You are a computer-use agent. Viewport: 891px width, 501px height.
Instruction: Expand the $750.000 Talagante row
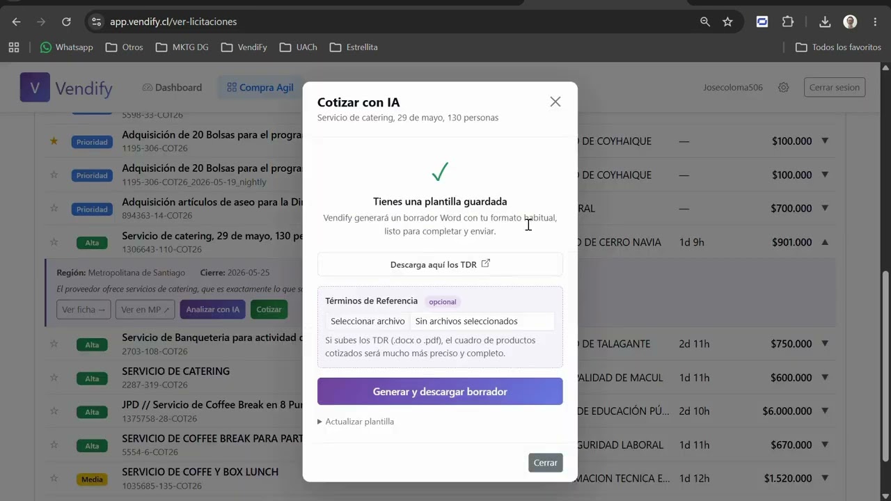click(x=825, y=343)
